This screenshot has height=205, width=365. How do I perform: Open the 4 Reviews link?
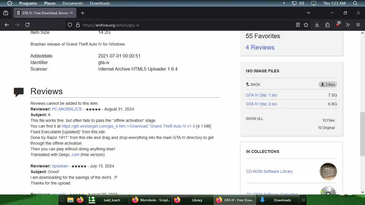[x=260, y=47]
